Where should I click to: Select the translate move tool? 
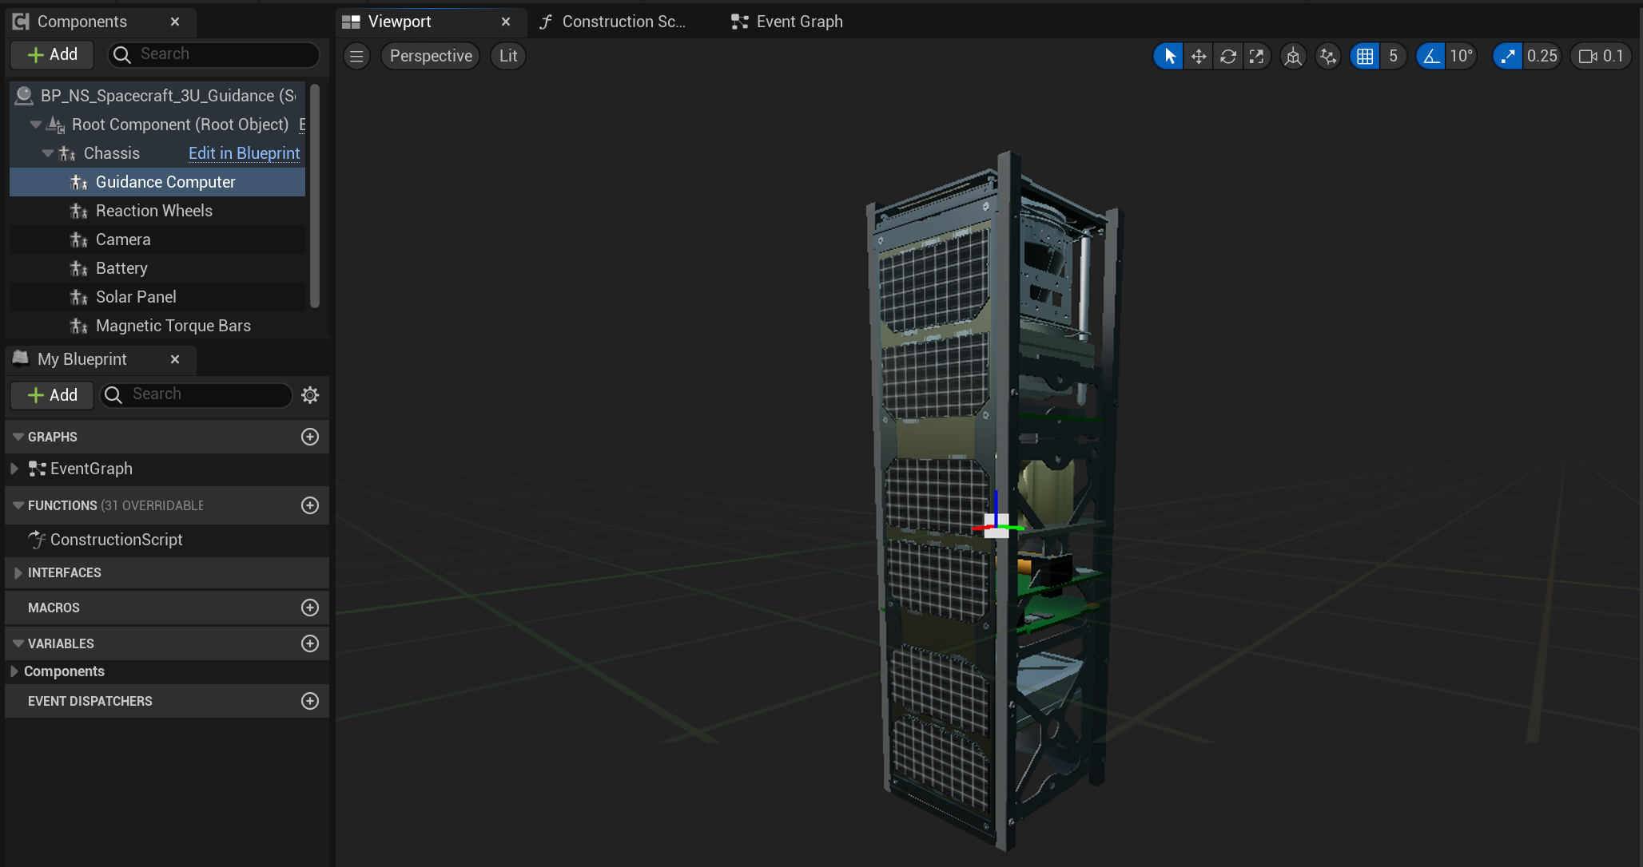pyautogui.click(x=1199, y=56)
